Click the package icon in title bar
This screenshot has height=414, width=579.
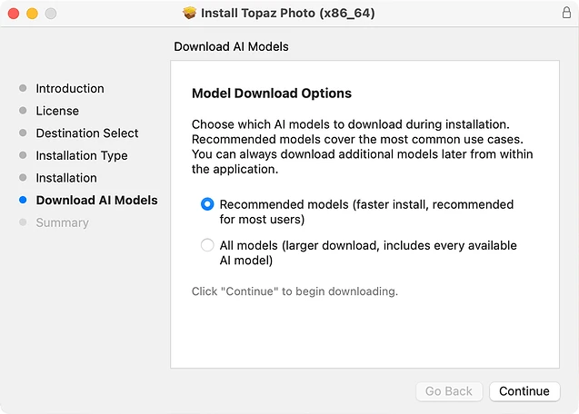pyautogui.click(x=190, y=14)
